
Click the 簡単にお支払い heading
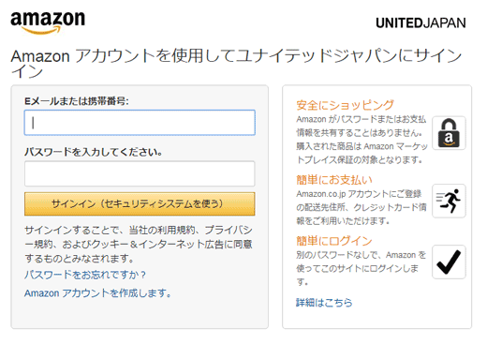coord(334,180)
